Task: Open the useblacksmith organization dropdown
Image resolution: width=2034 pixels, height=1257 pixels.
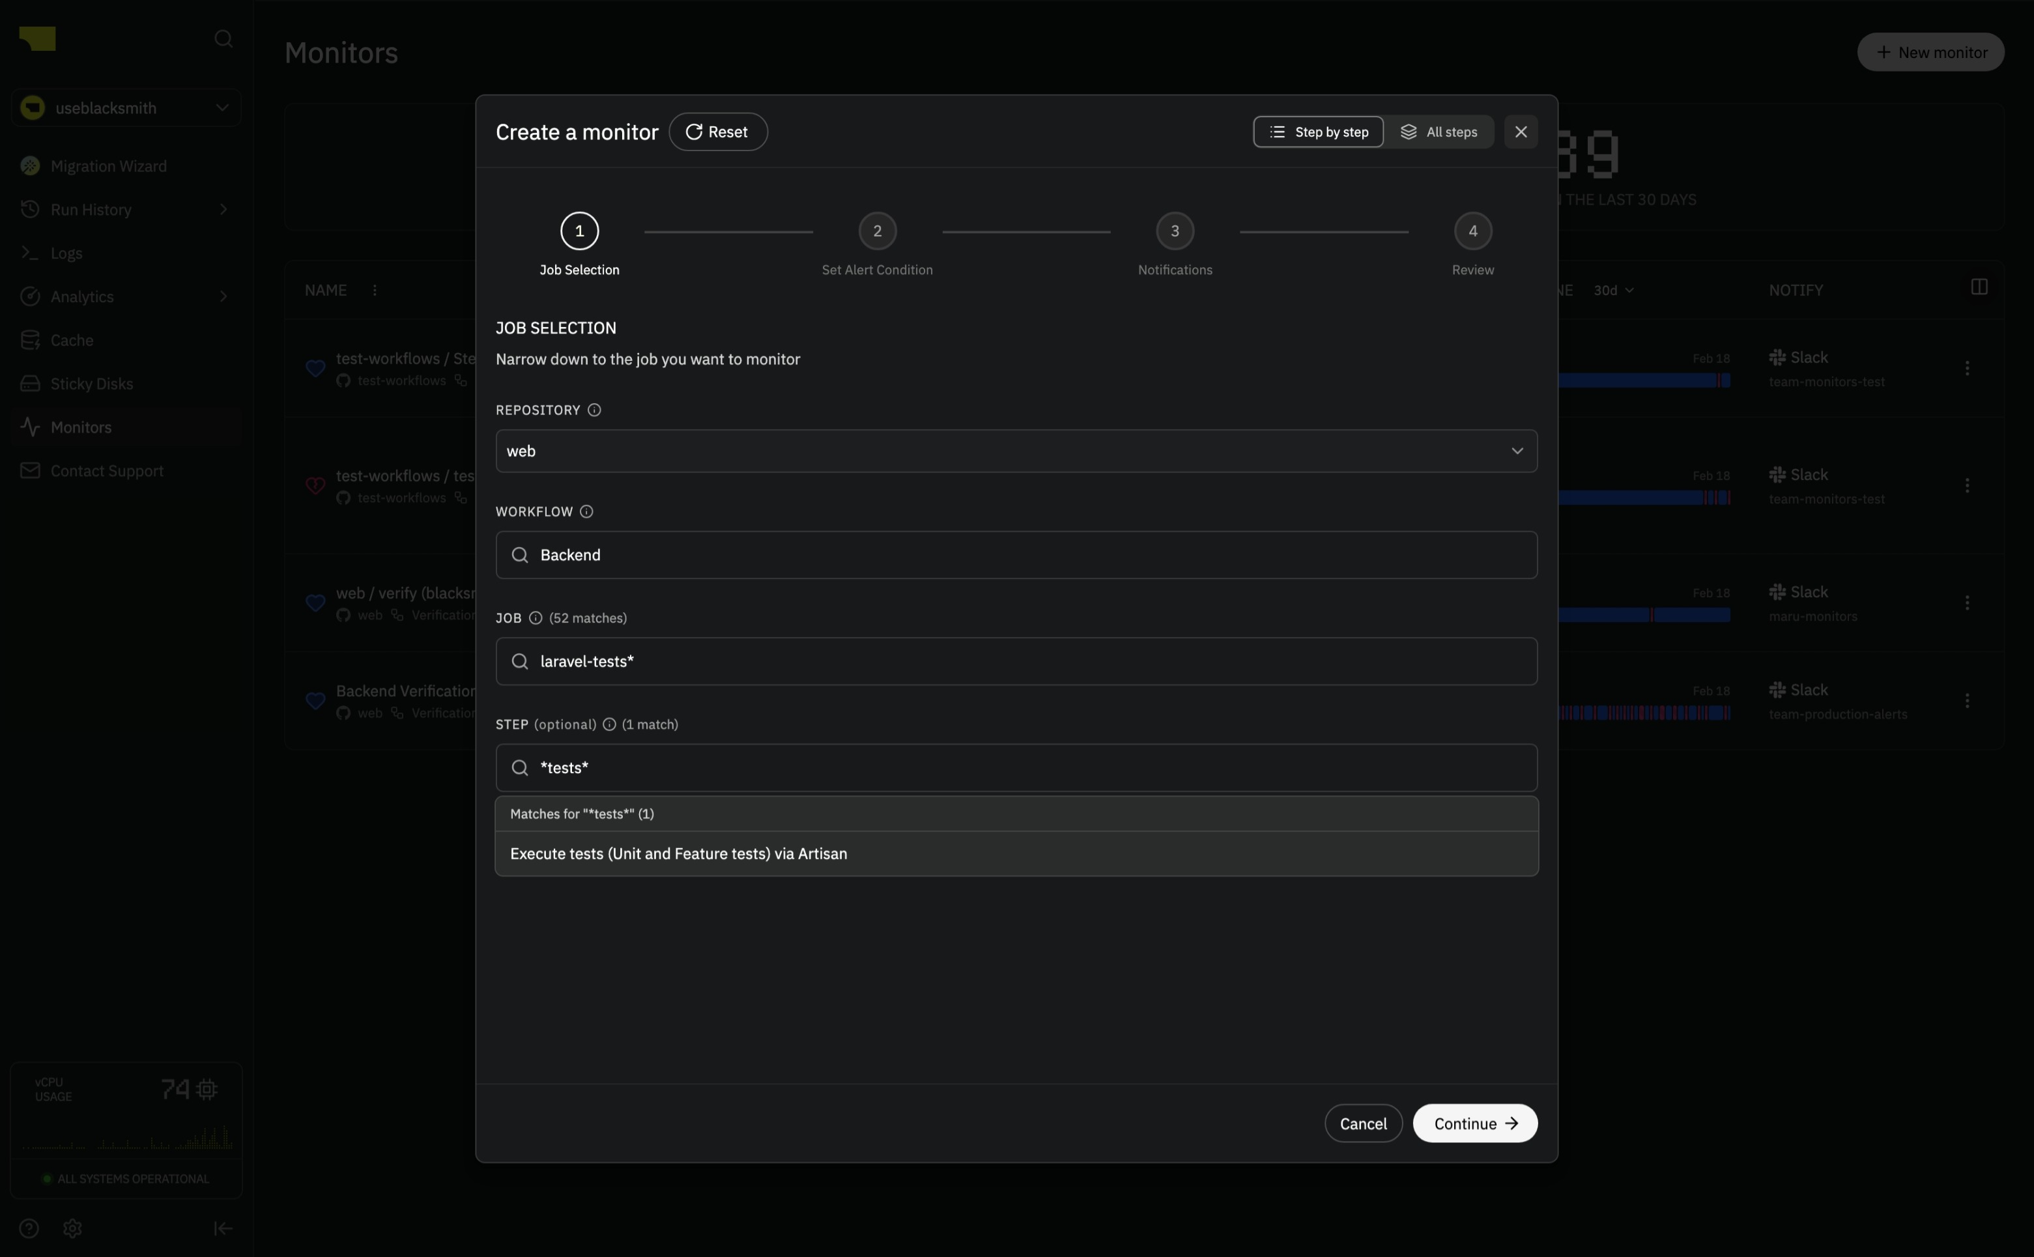Action: tap(124, 107)
